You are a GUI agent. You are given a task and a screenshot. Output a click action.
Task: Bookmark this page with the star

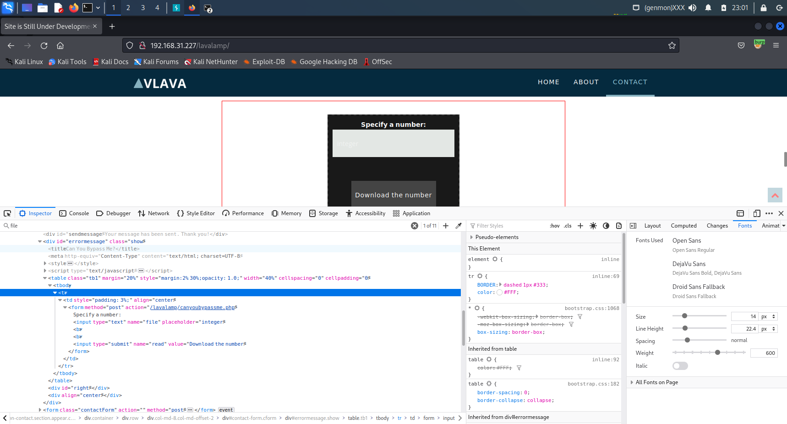pos(672,45)
